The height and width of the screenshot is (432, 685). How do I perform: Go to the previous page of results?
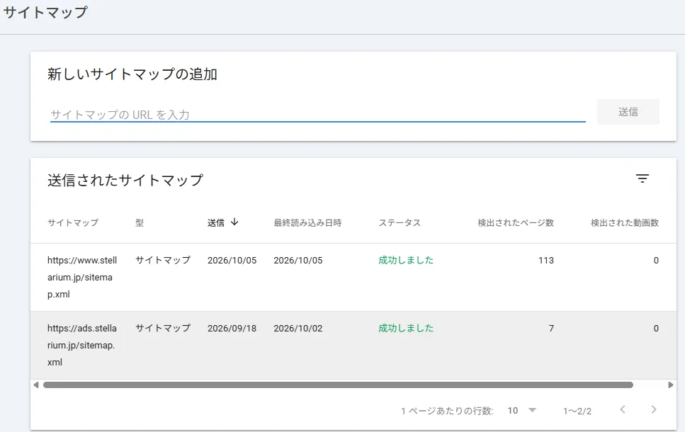tap(623, 410)
